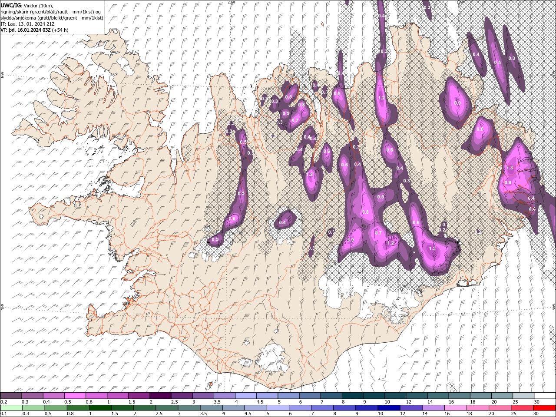Viewport: 556px width, 417px height.
Task: Select the 1.5 swatch in upper snow scale
Action: point(139,396)
